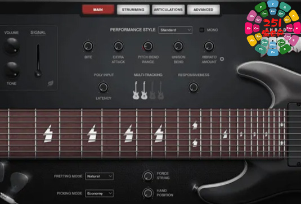Click the Hand Position knob
Screen dimensions: 301x204
pos(148,193)
